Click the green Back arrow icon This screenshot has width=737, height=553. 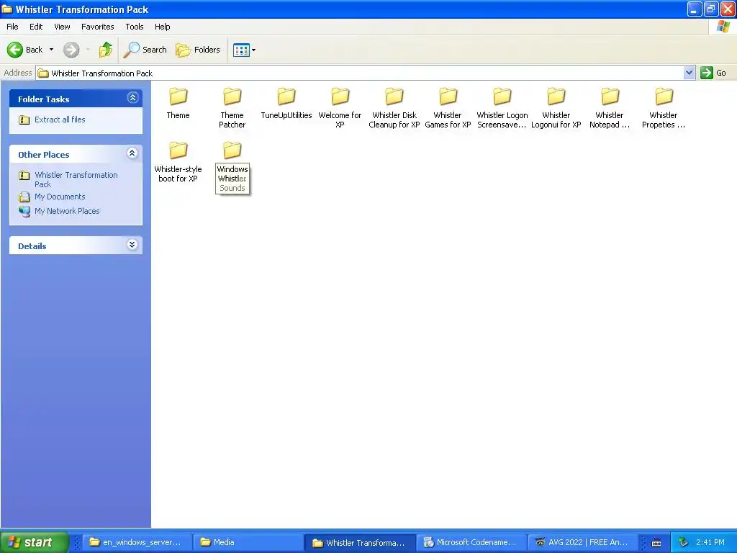(x=15, y=50)
